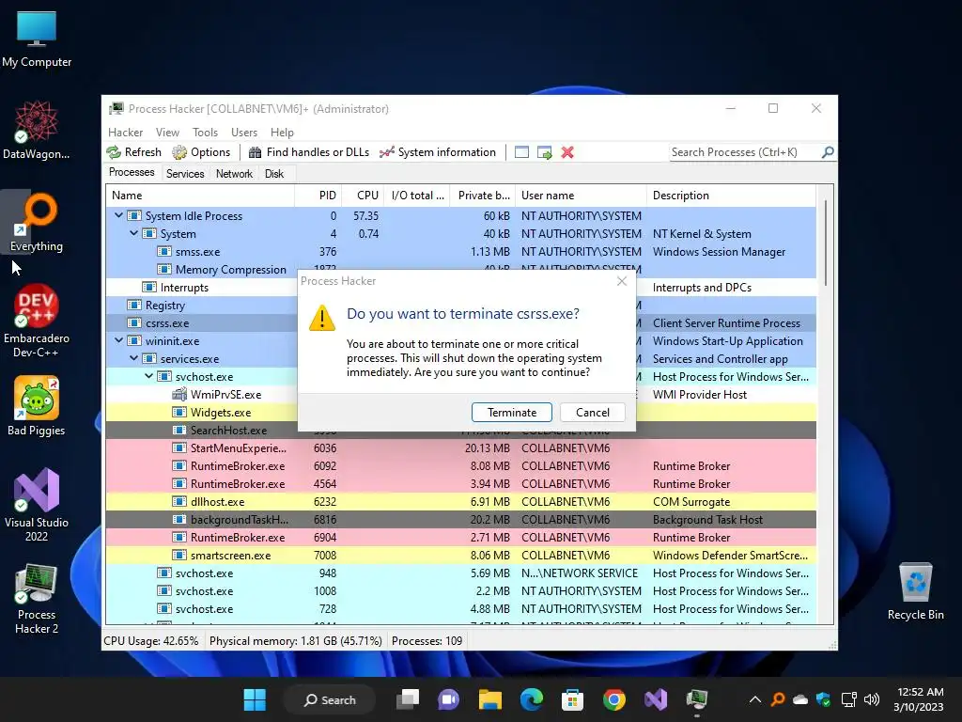The width and height of the screenshot is (962, 722).
Task: Collapse the System Idle Process tree
Action: click(118, 215)
